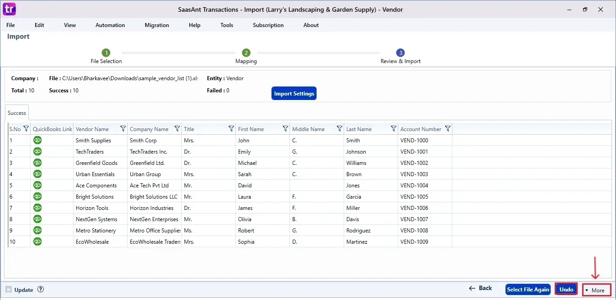Select last name Miller cell
This screenshot has height=300, width=616.
(x=371, y=208)
